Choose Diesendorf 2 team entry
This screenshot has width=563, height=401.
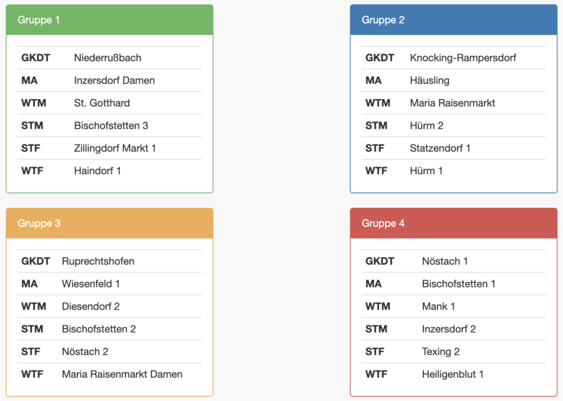[91, 306]
